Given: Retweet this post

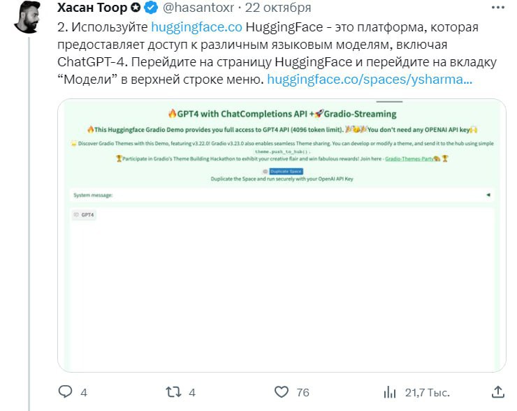Looking at the screenshot, I should tap(173, 392).
